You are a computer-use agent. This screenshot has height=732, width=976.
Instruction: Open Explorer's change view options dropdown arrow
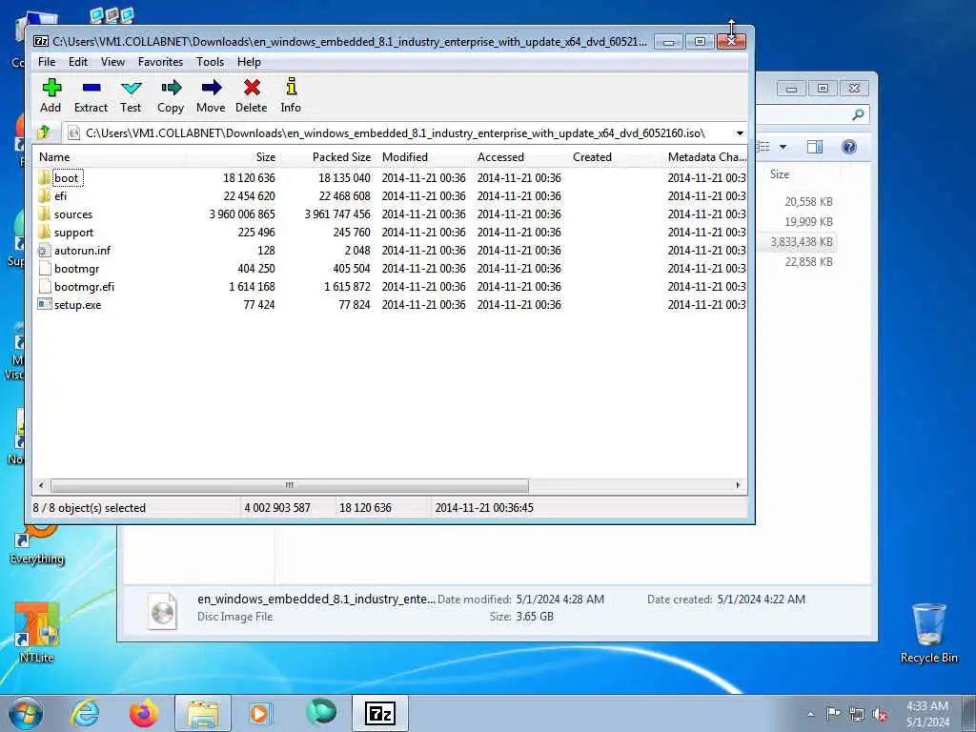click(x=783, y=148)
